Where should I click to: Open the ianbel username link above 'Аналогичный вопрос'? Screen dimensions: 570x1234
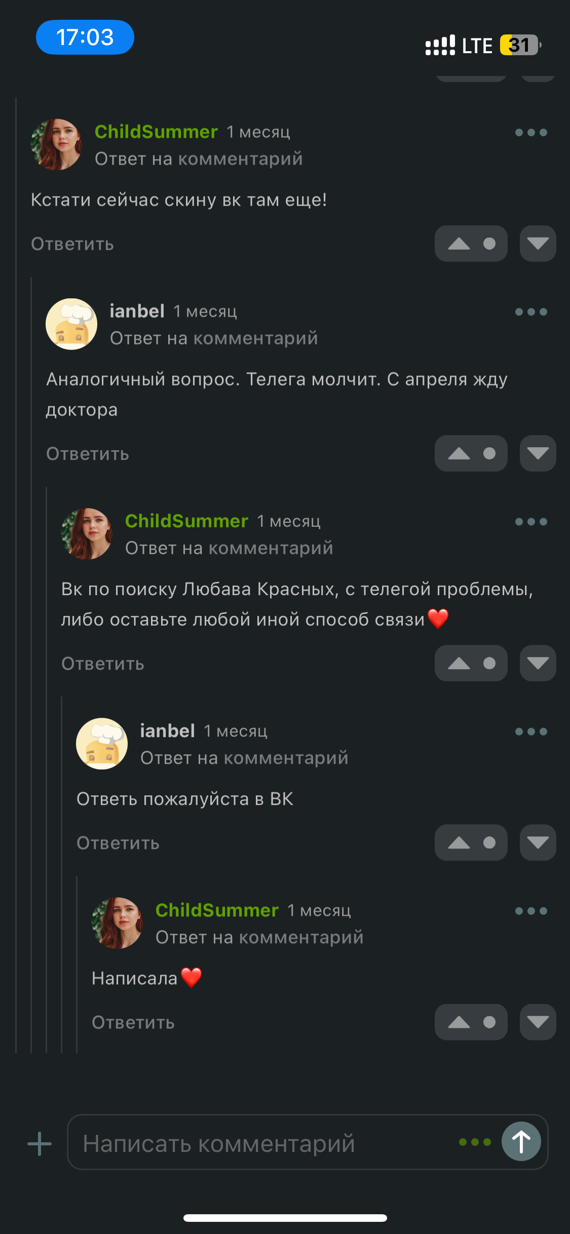[137, 311]
